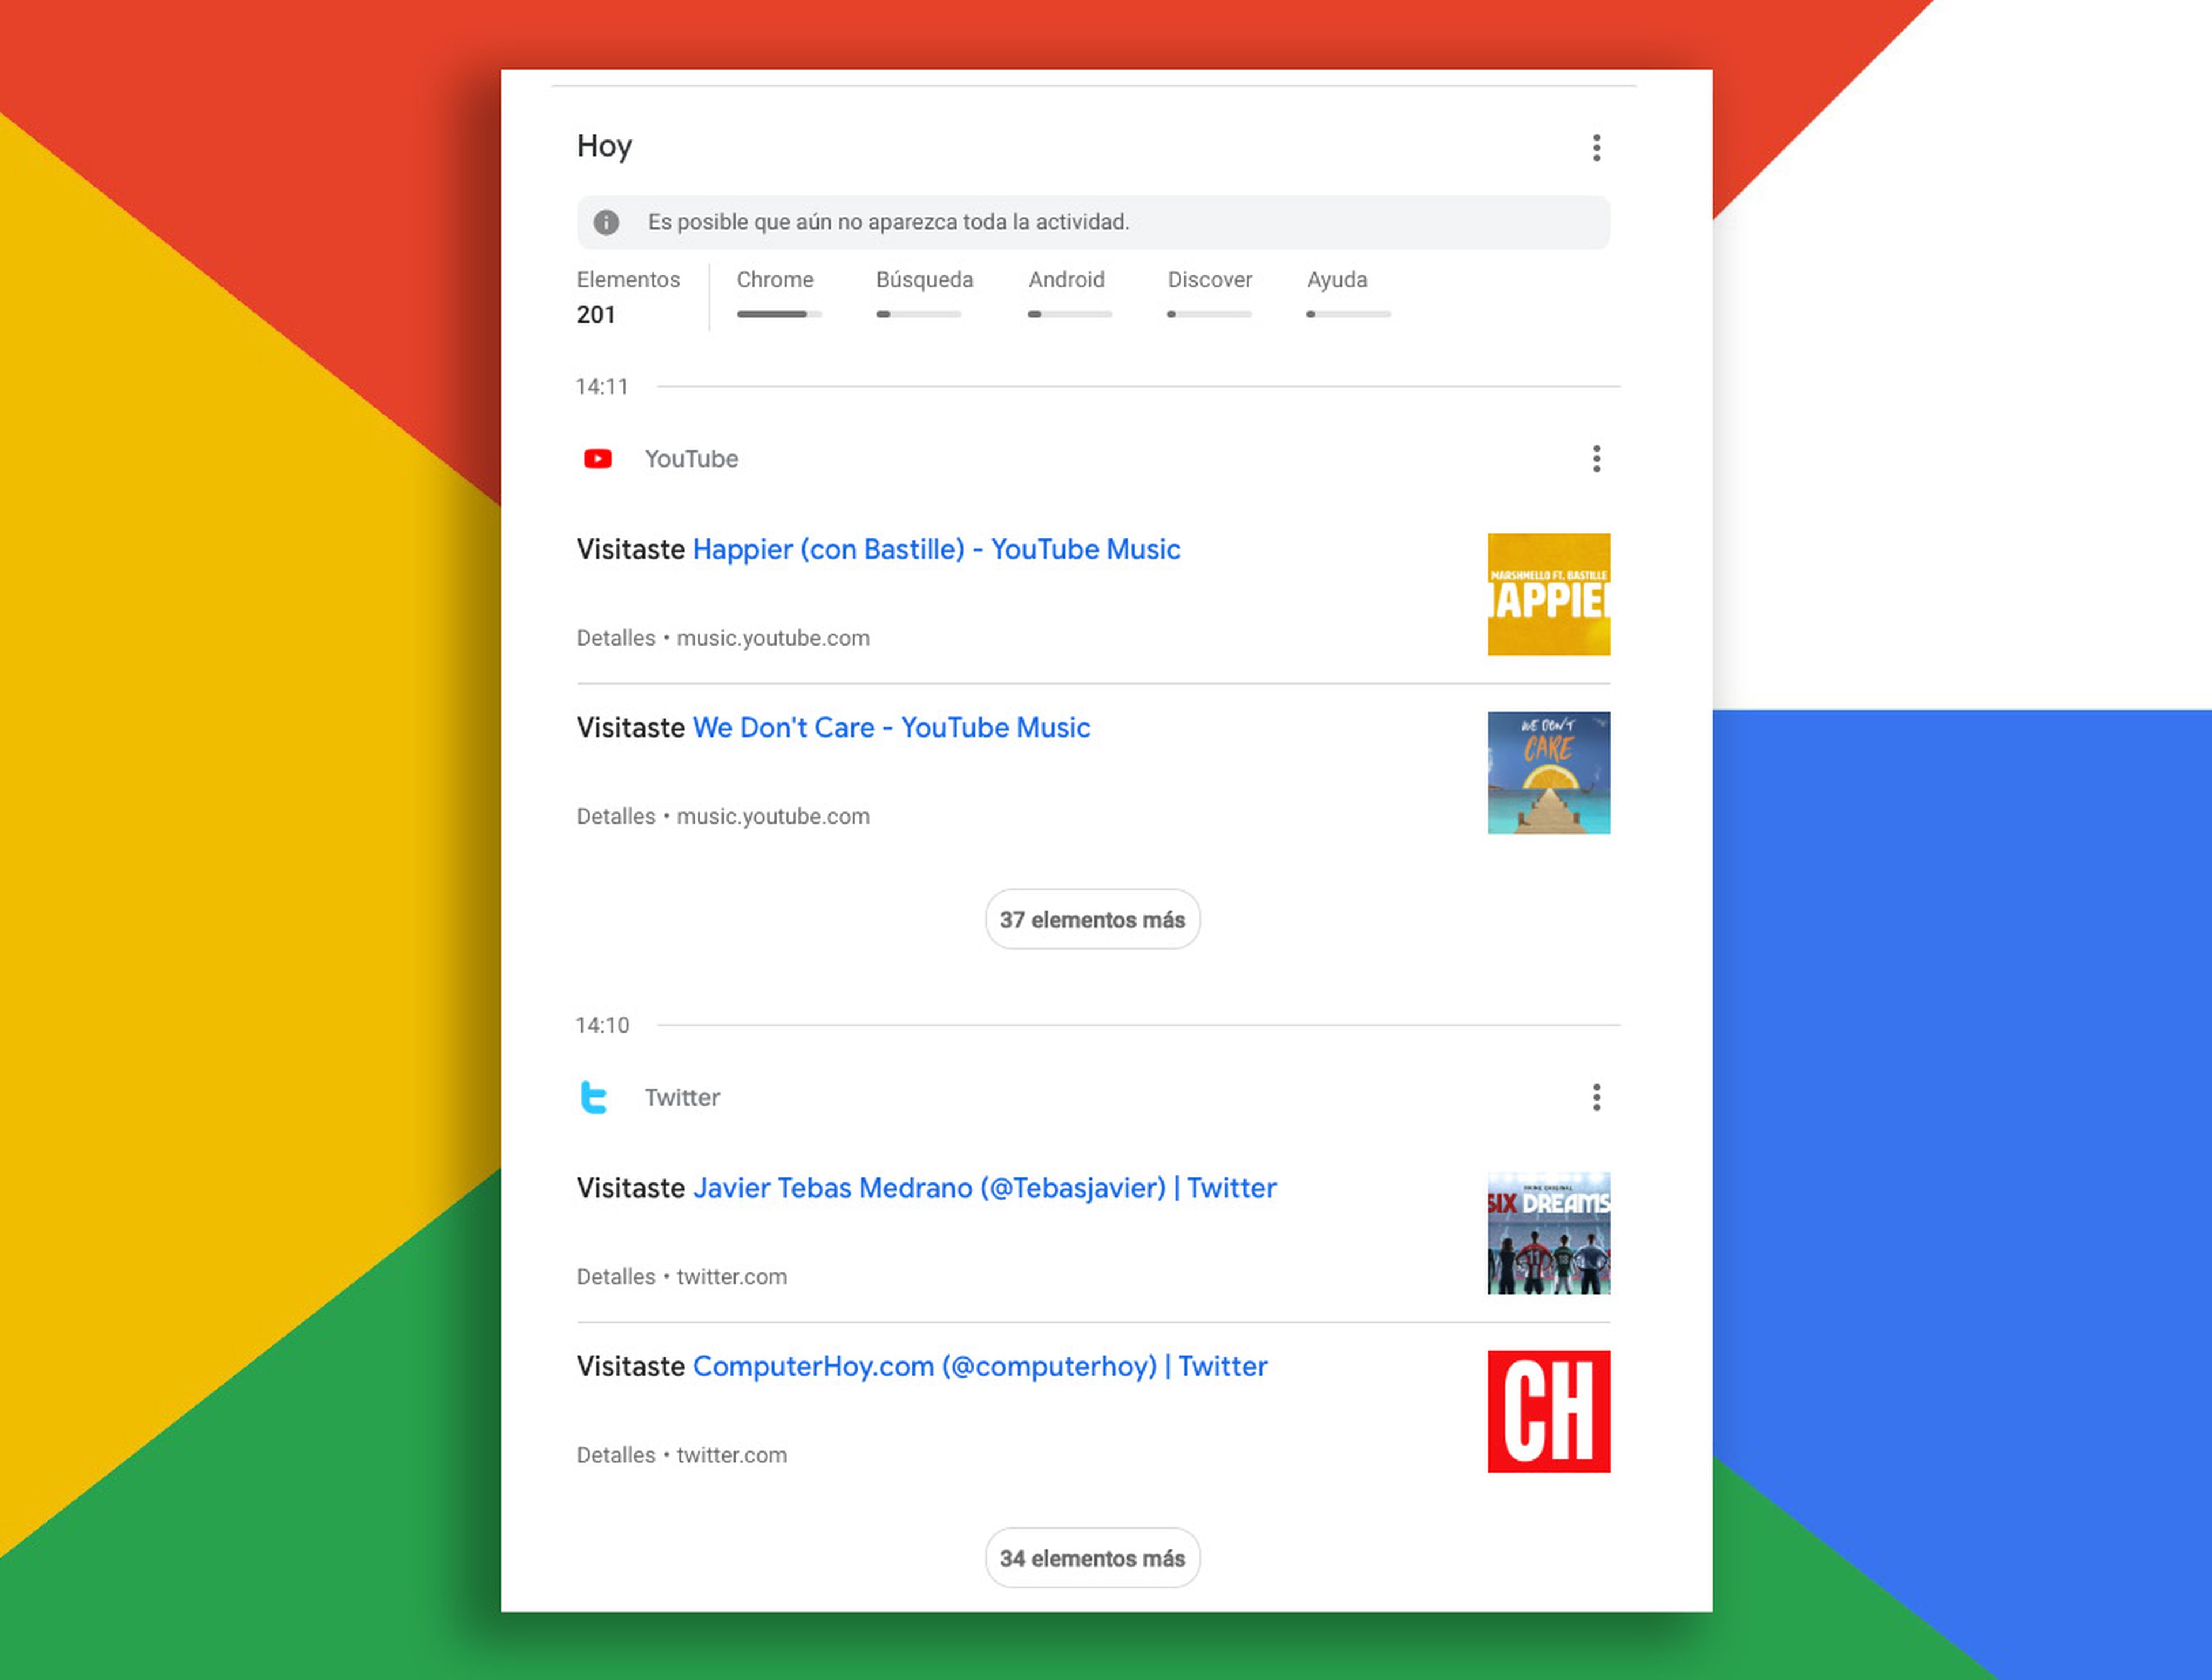The image size is (2212, 1680).
Task: Open Detalles under We Don't Care entry
Action: [616, 816]
